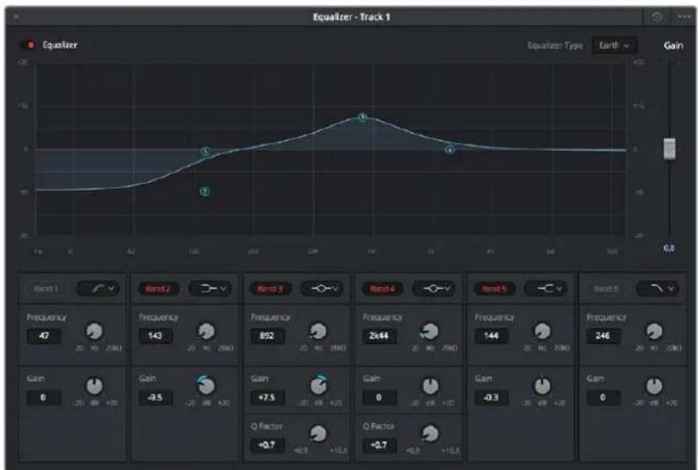Click Band 3 Q Factor field +0.7
The height and width of the screenshot is (470, 698).
click(x=267, y=445)
